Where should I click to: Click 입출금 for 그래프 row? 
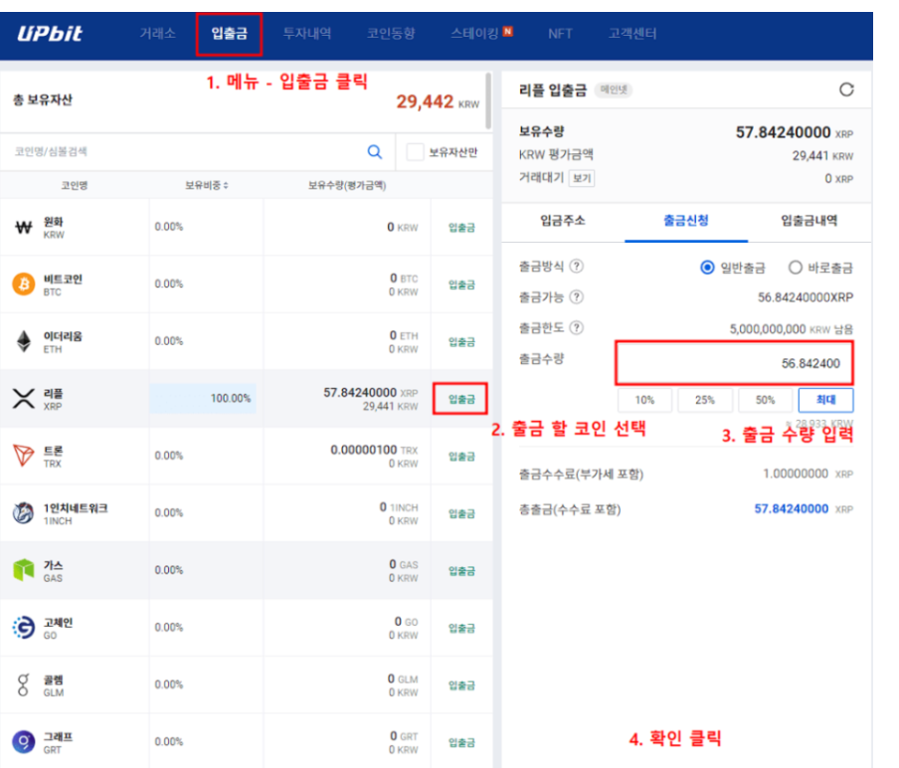tap(461, 743)
